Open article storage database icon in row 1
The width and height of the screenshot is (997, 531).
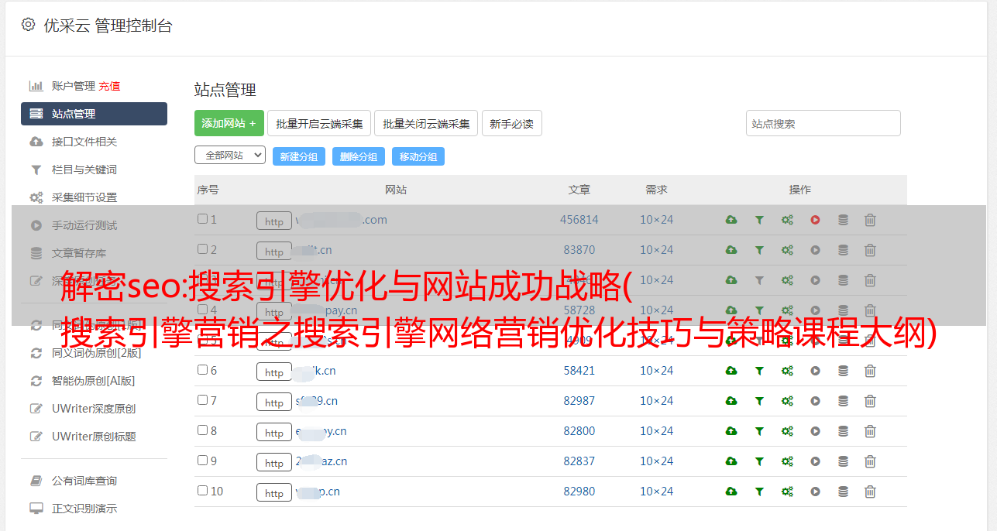coord(843,220)
